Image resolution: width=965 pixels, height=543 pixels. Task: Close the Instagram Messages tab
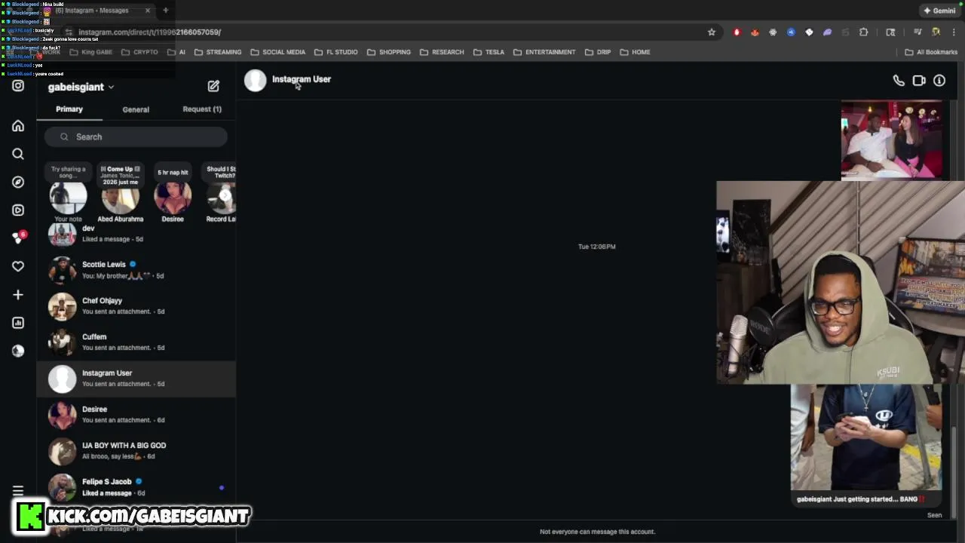[x=148, y=11]
